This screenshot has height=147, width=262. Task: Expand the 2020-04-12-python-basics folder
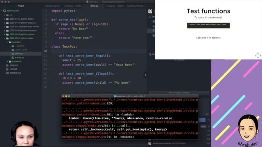click(5, 19)
